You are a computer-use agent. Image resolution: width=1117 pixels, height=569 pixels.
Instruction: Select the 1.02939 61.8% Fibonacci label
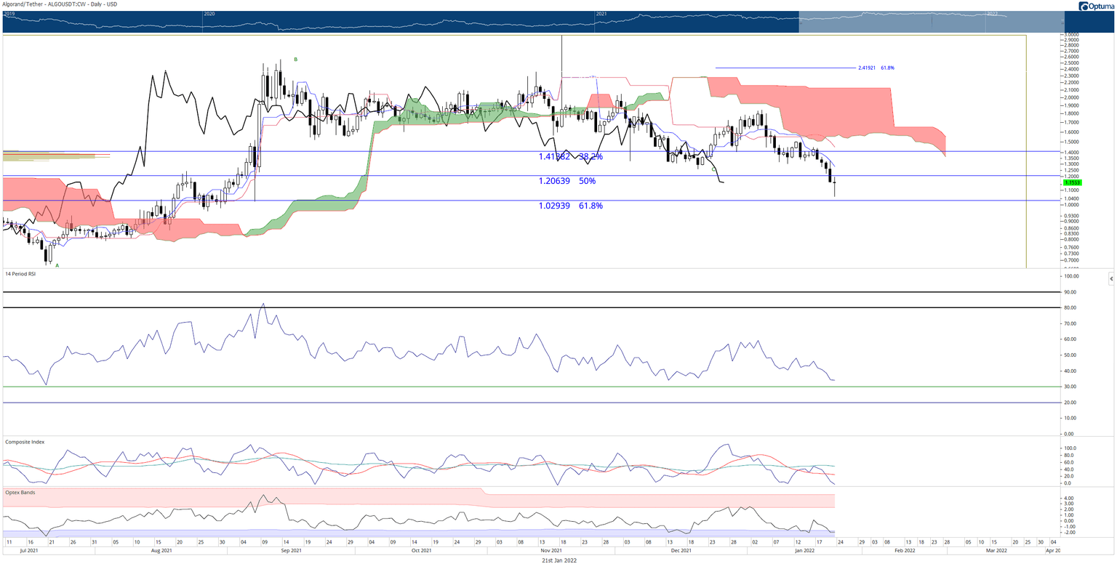[571, 206]
